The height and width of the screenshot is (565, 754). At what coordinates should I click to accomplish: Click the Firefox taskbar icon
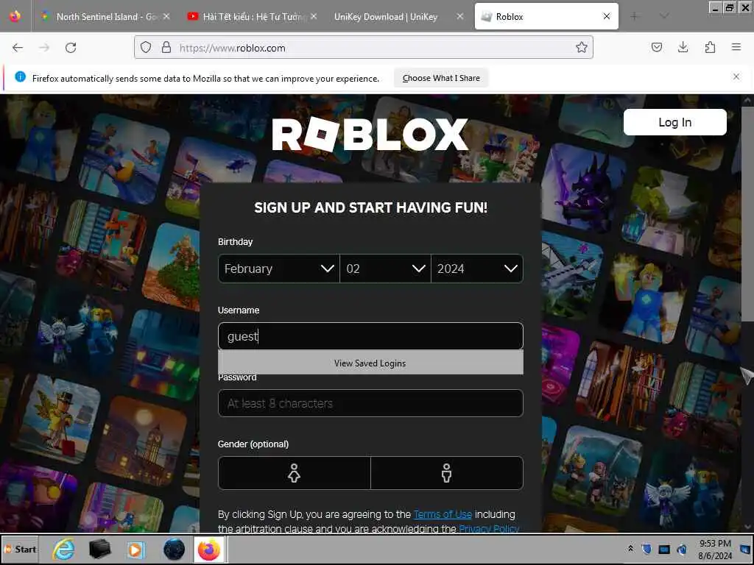[x=209, y=549]
